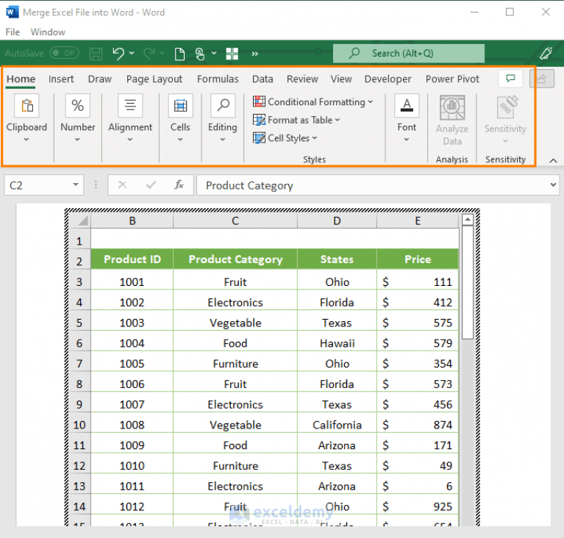Screen dimensions: 564x538
Task: Open Conditional Formatting menu
Action: click(x=313, y=101)
